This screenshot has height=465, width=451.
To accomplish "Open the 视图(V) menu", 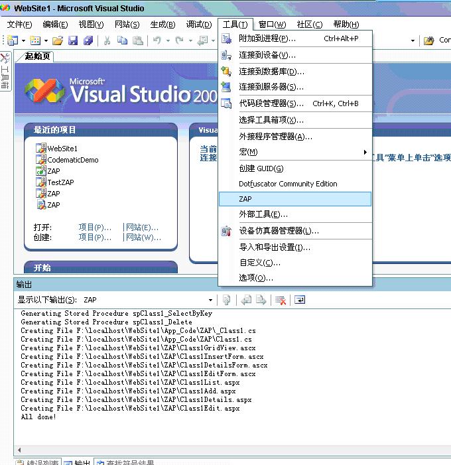I will (x=91, y=25).
